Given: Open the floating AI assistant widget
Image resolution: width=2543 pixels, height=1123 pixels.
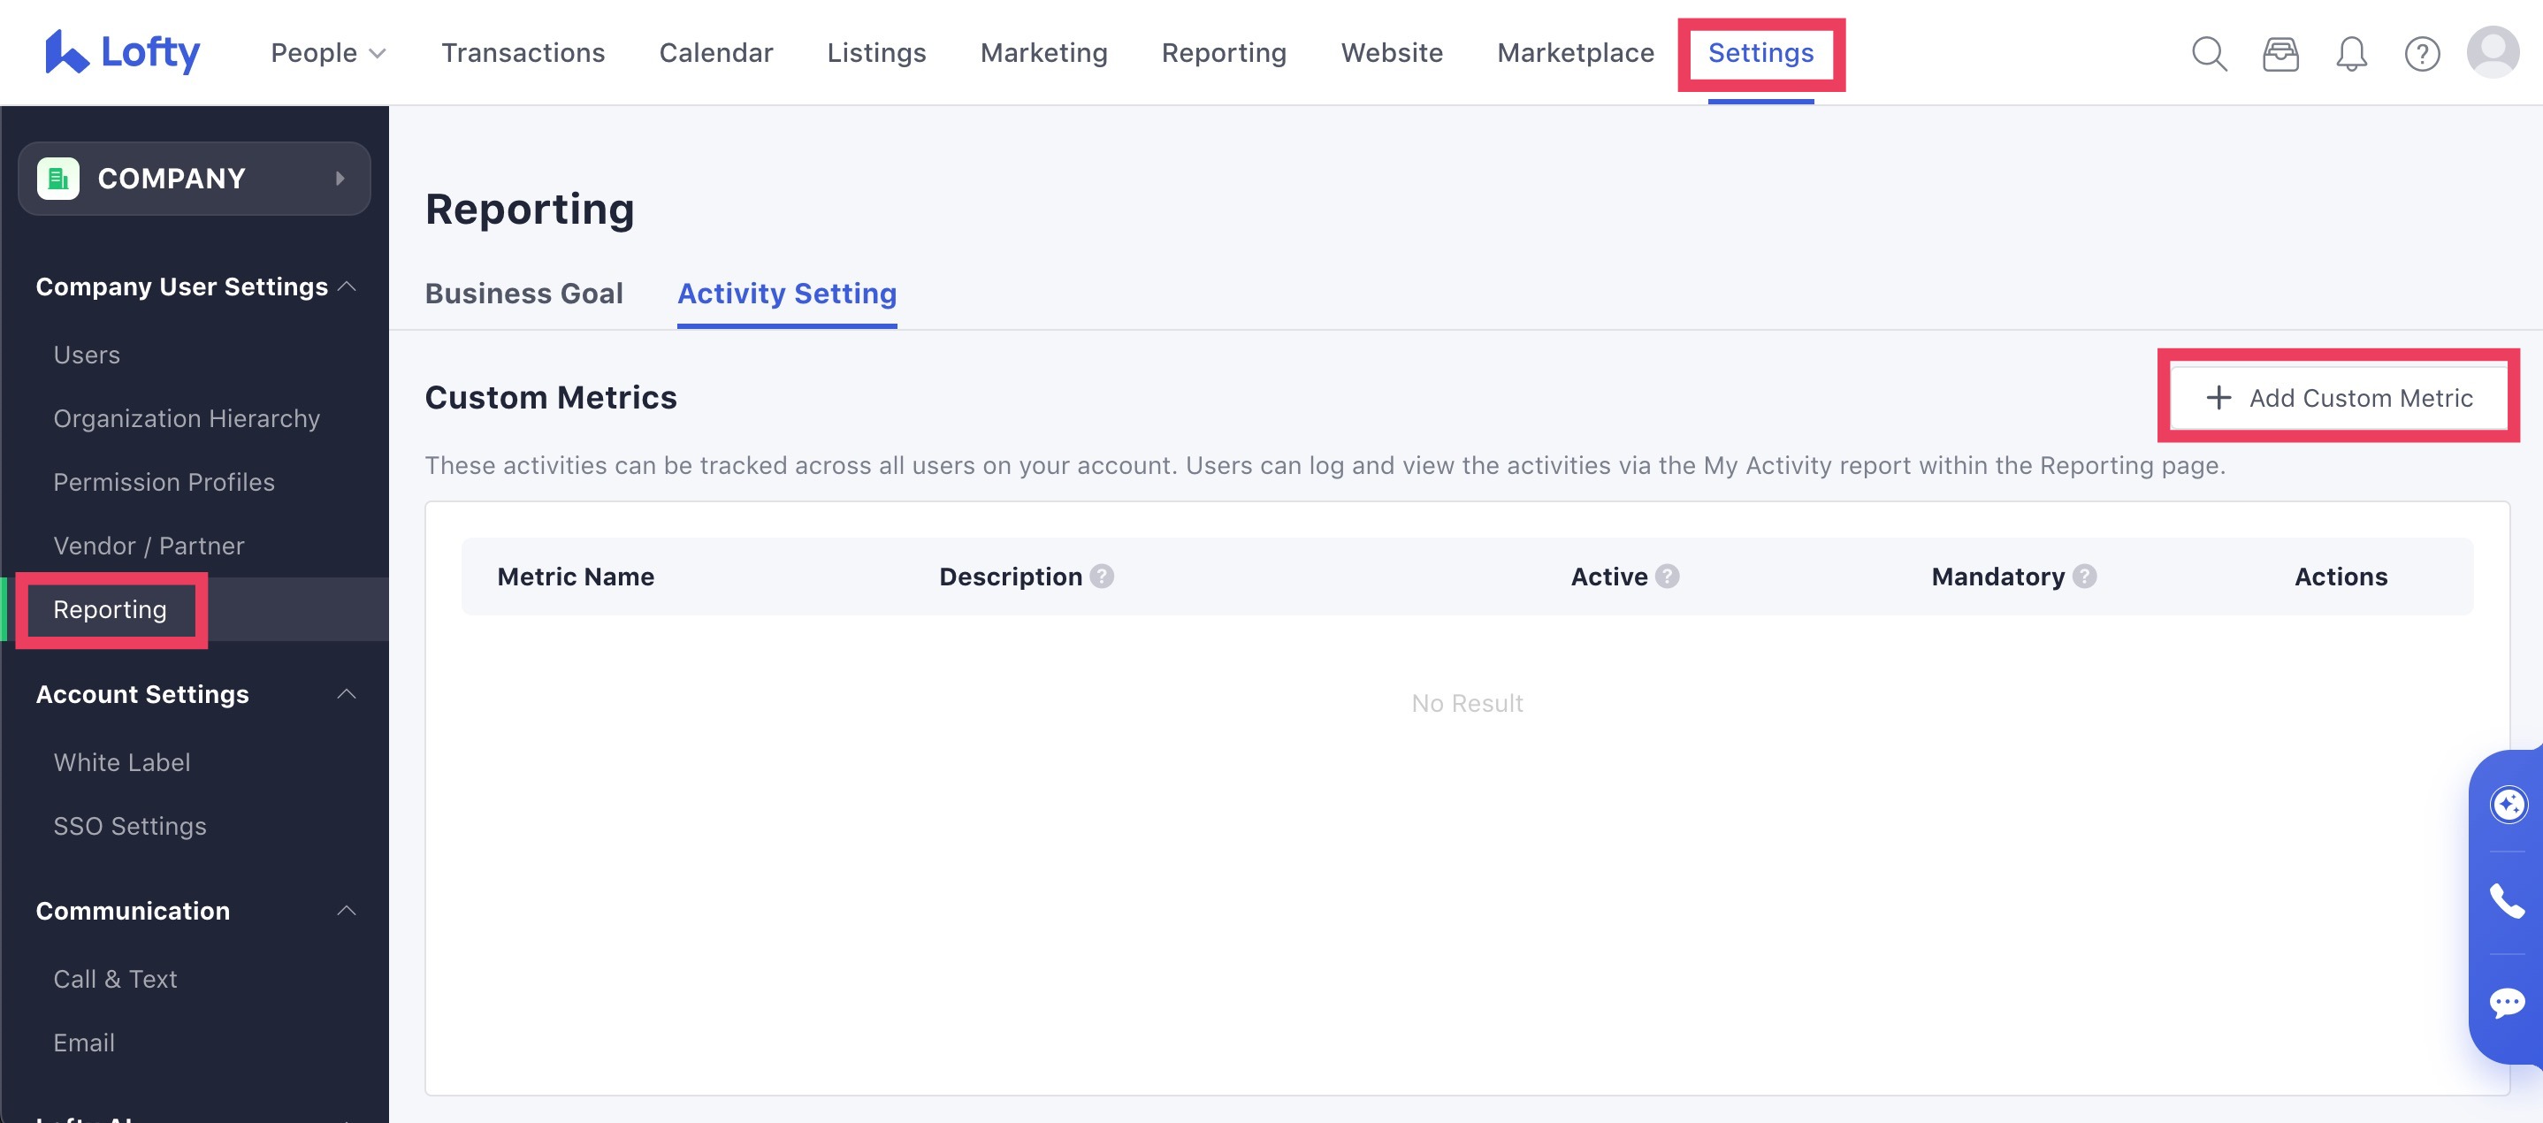Looking at the screenshot, I should point(2510,803).
